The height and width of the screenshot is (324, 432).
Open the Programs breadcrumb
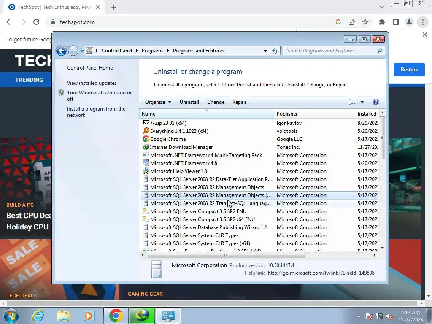152,51
